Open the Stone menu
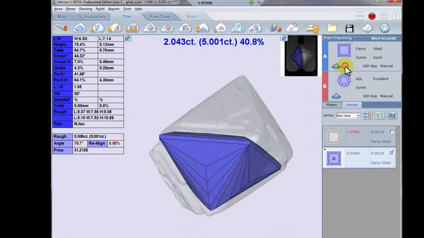424x238 pixels. (x=58, y=9)
